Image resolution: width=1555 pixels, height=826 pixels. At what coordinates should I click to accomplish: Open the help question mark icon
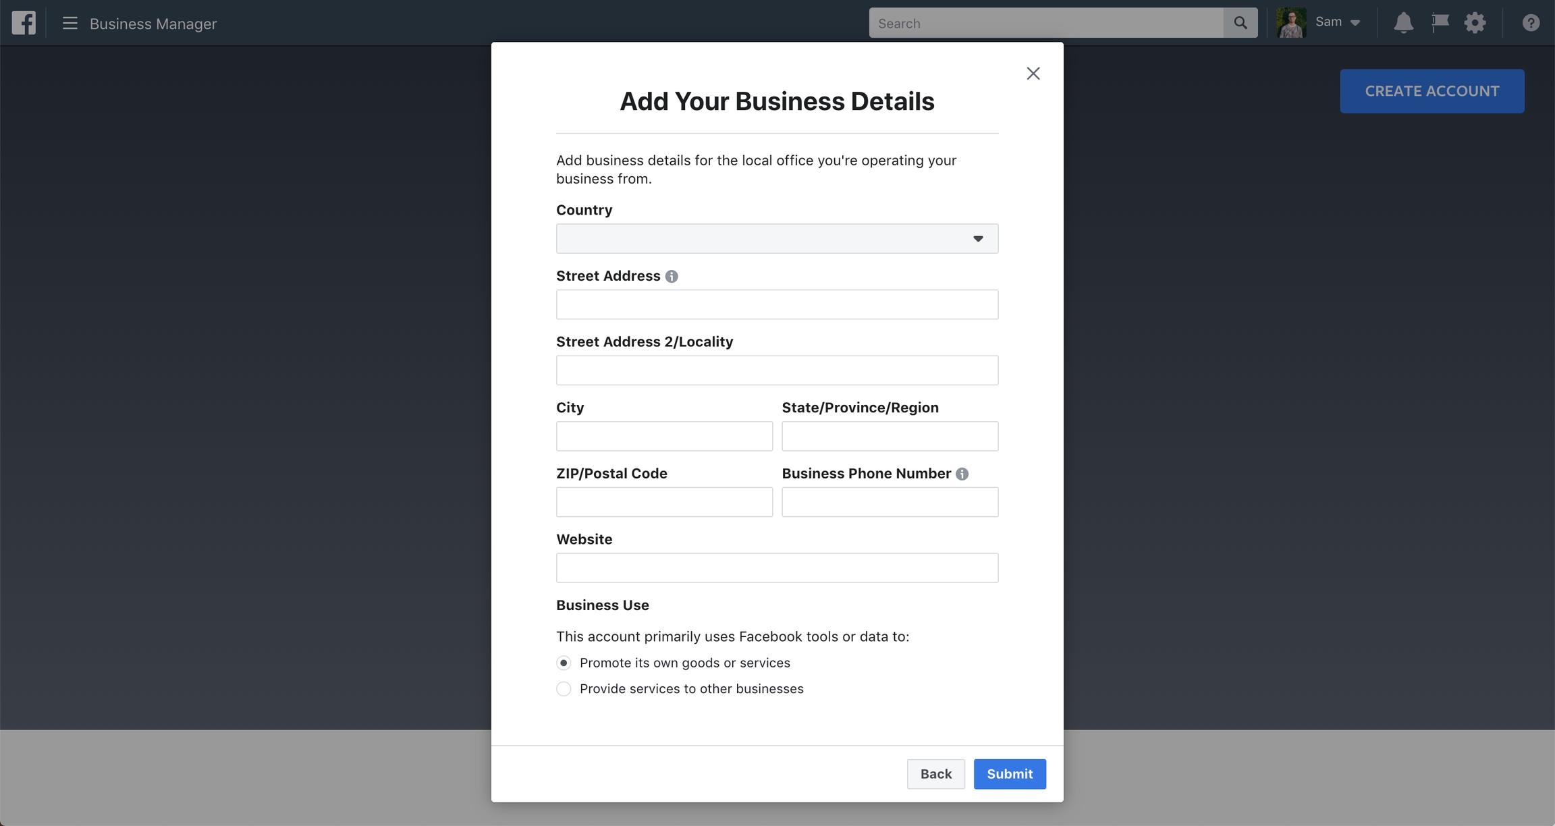pos(1531,23)
